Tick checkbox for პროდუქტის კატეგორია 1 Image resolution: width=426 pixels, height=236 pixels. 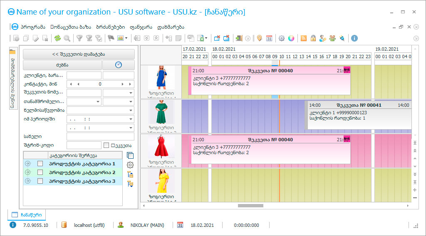40,164
